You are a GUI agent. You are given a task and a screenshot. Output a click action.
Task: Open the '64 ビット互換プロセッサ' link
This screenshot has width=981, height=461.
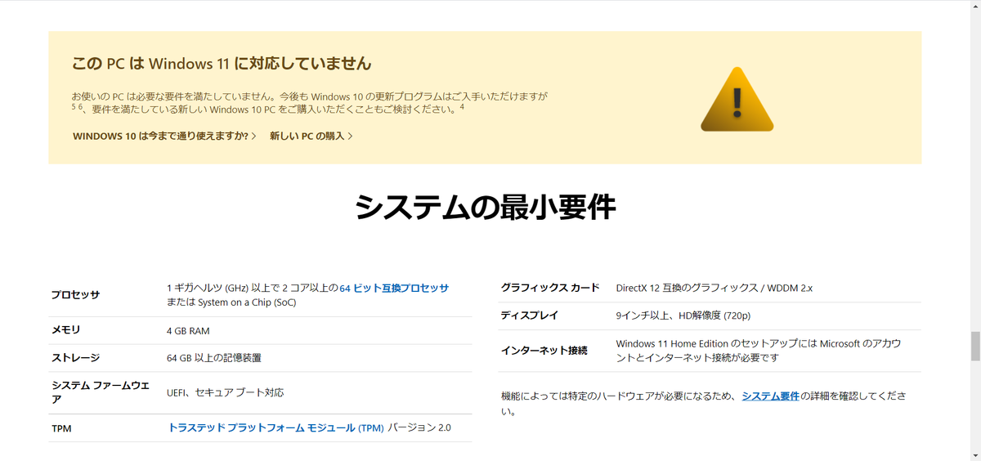[x=394, y=288]
